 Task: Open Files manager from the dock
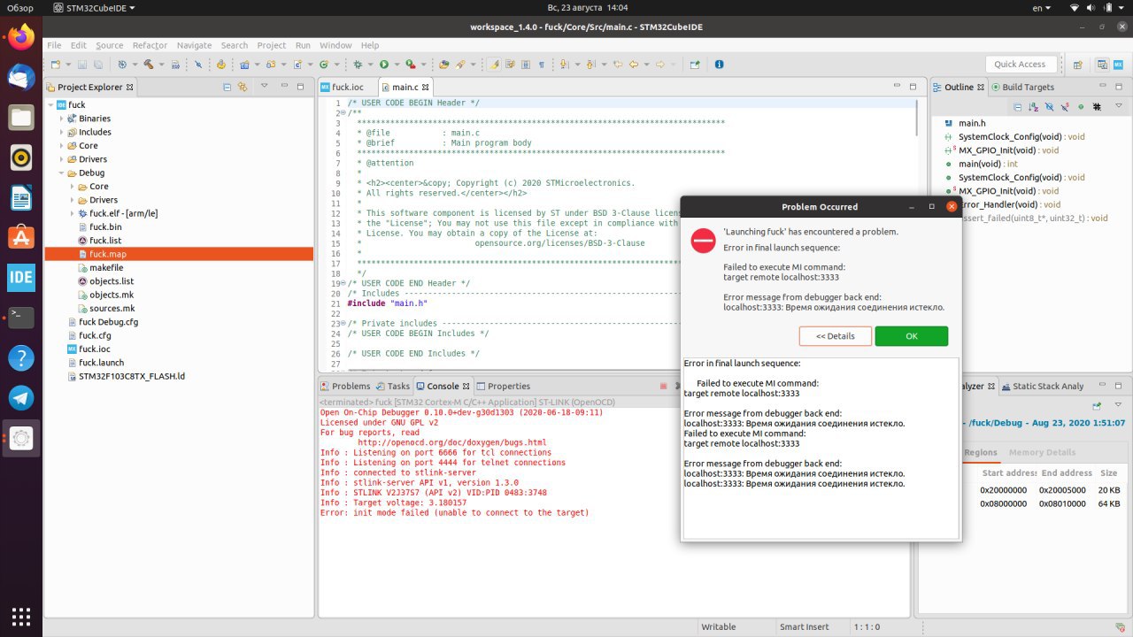(21, 118)
